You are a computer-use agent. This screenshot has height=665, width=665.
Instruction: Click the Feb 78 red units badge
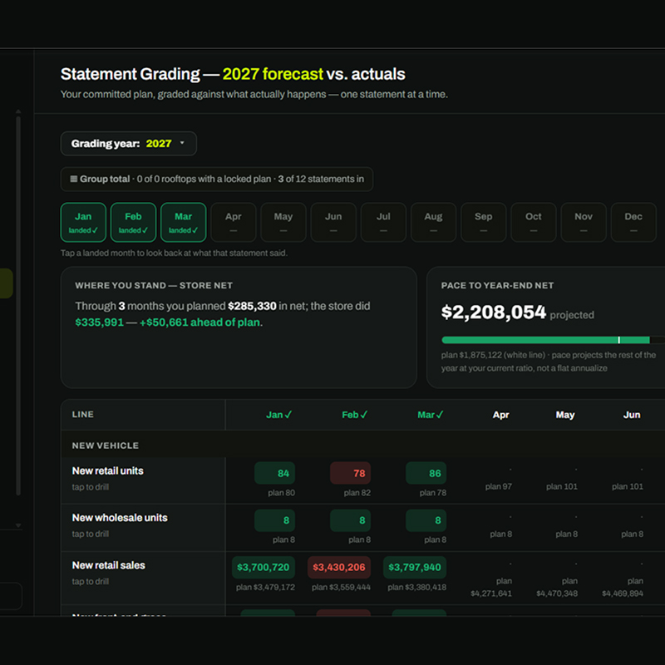[350, 473]
